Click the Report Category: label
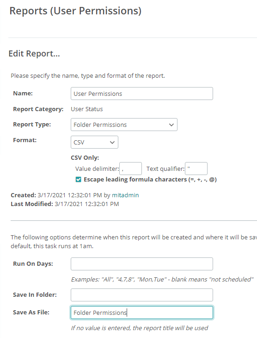The width and height of the screenshot is (257, 338). [38, 109]
